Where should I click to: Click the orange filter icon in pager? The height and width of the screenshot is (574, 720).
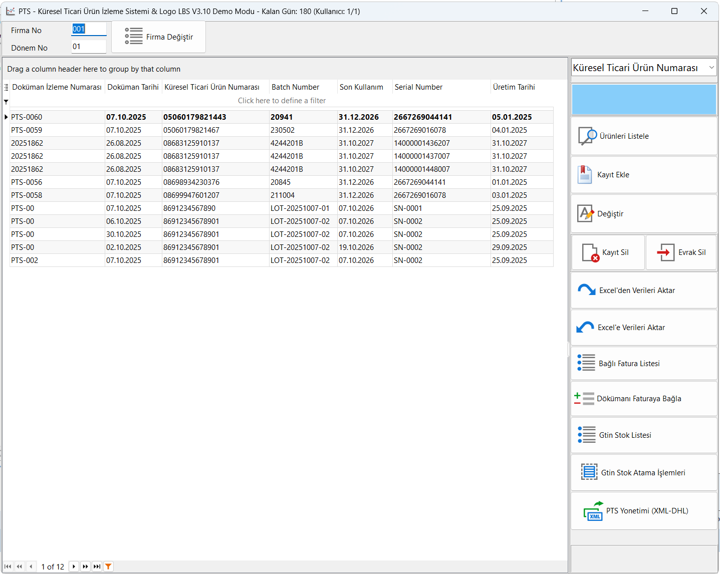(x=108, y=566)
